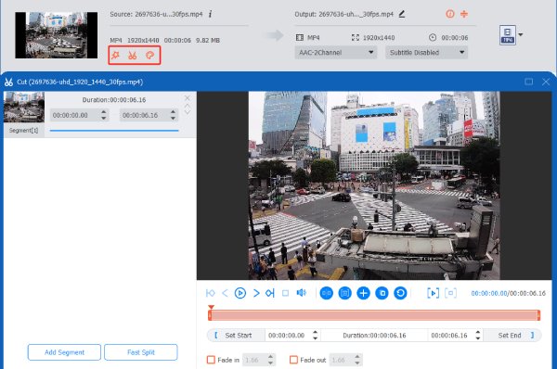Click the Set Start button
The height and width of the screenshot is (369, 557).
pos(236,336)
